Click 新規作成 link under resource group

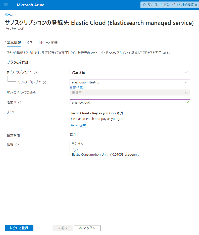tap(76, 87)
